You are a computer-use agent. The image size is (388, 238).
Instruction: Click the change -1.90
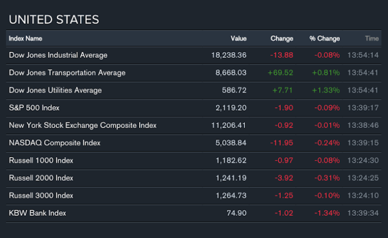tap(284, 108)
